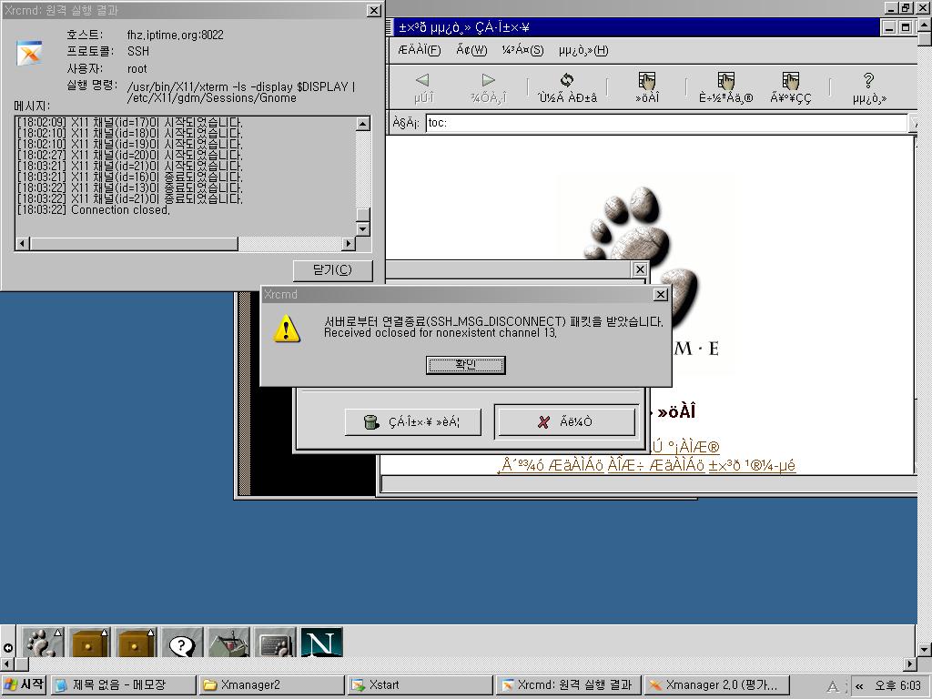Click the IME language indicator A in tray
The height and width of the screenshot is (699, 932).
pos(834,686)
